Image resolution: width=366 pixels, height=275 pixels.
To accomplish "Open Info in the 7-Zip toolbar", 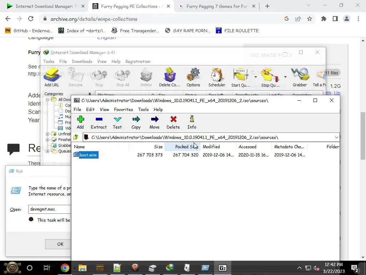I will coord(192,122).
